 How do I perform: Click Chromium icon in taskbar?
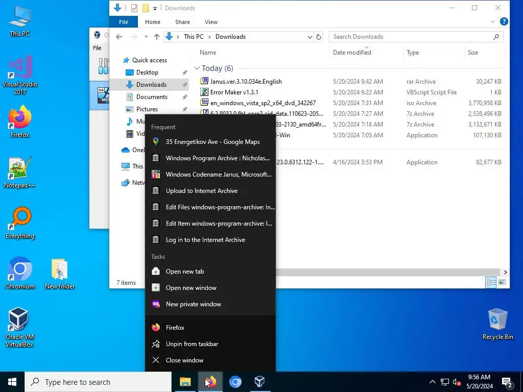(x=235, y=382)
